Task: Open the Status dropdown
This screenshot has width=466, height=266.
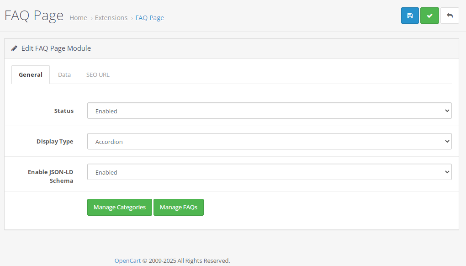Action: [269, 111]
